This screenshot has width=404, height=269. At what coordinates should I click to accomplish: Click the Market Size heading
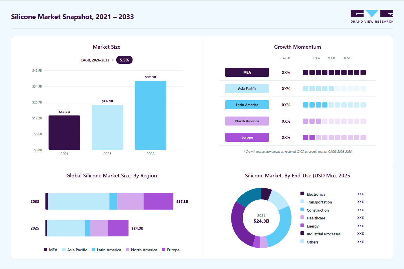[x=106, y=47]
